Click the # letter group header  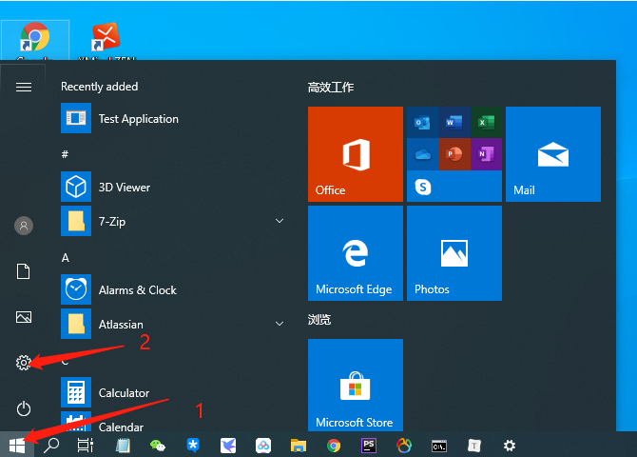pyautogui.click(x=65, y=154)
